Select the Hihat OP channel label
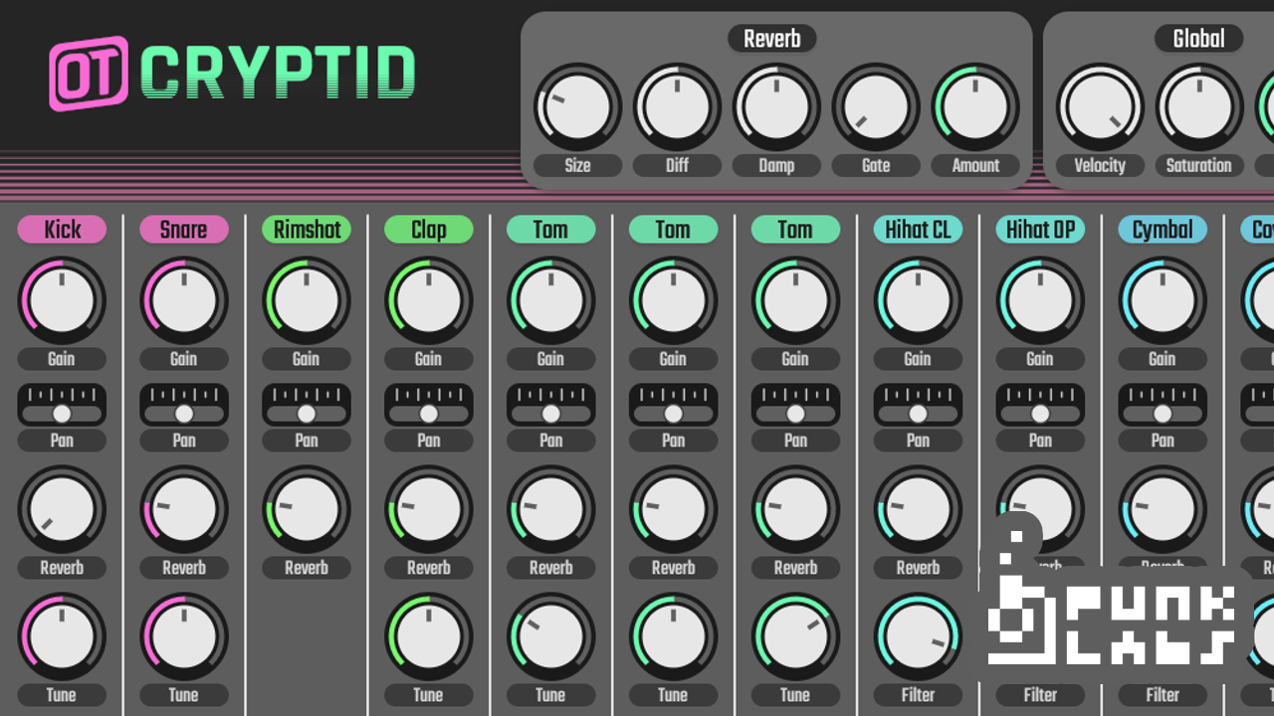This screenshot has width=1274, height=716. coord(1039,230)
